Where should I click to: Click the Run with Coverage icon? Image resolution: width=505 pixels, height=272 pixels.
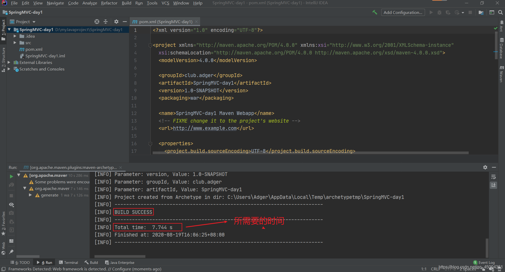point(448,12)
